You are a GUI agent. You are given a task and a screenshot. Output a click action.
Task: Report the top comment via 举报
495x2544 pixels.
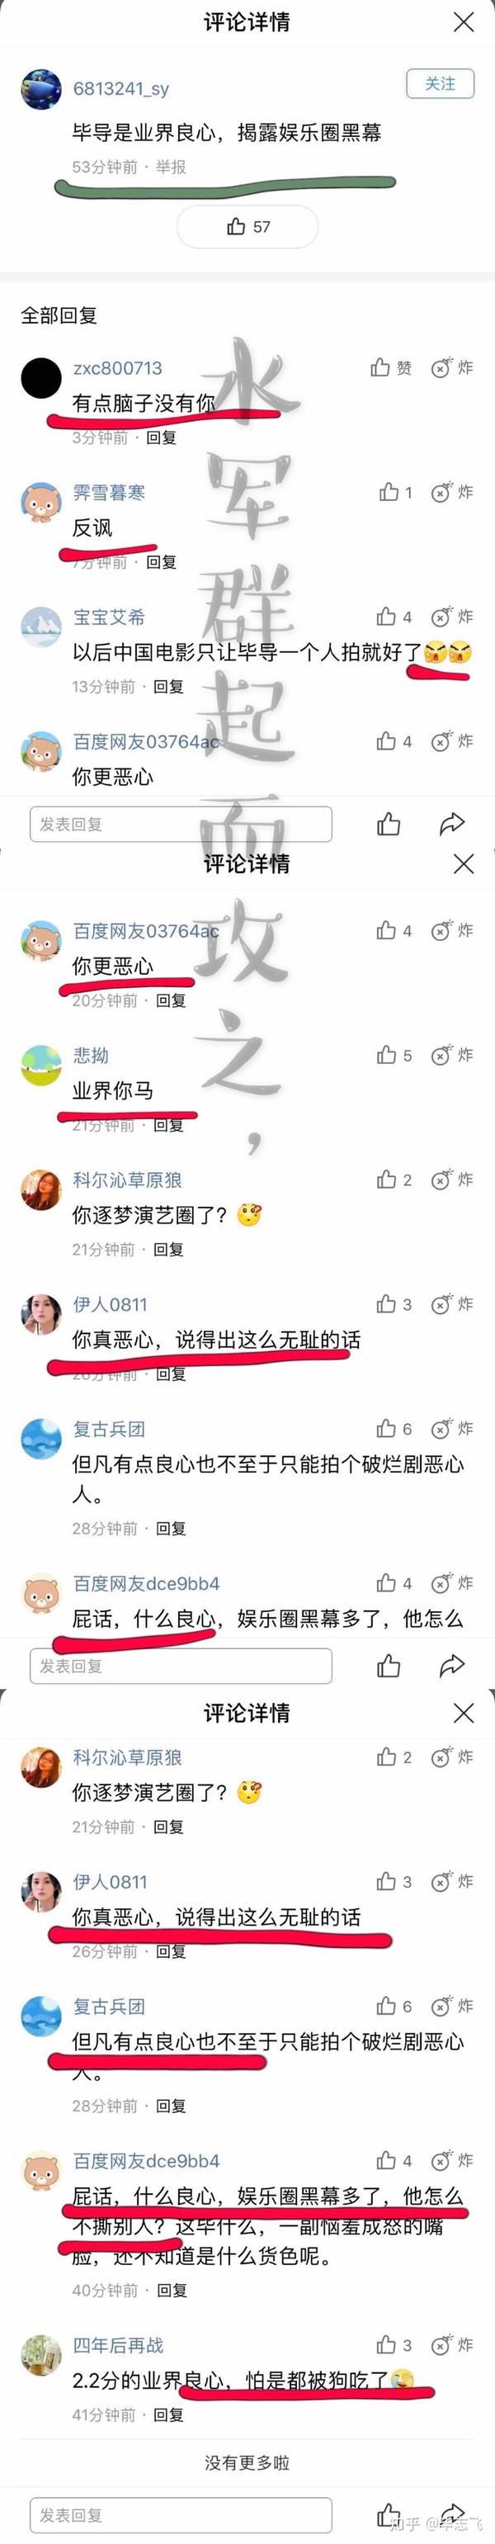(x=171, y=167)
